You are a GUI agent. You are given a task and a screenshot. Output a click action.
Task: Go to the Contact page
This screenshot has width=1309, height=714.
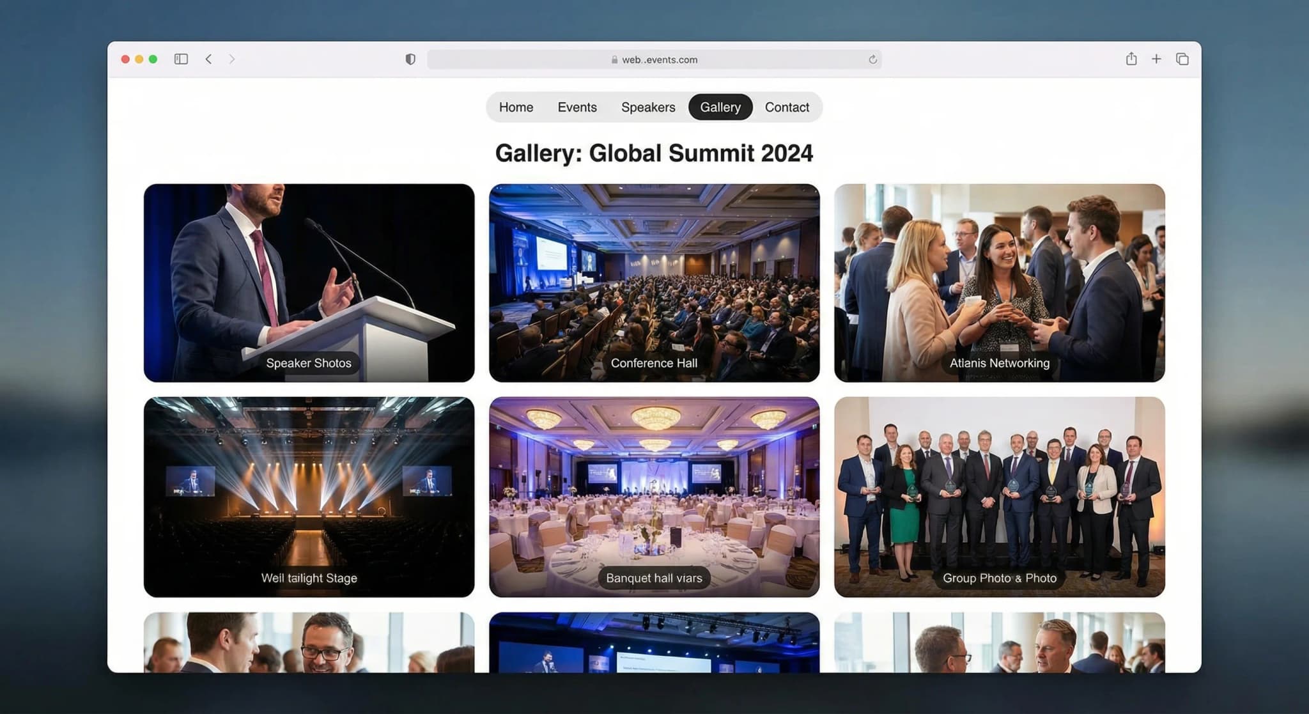[787, 107]
